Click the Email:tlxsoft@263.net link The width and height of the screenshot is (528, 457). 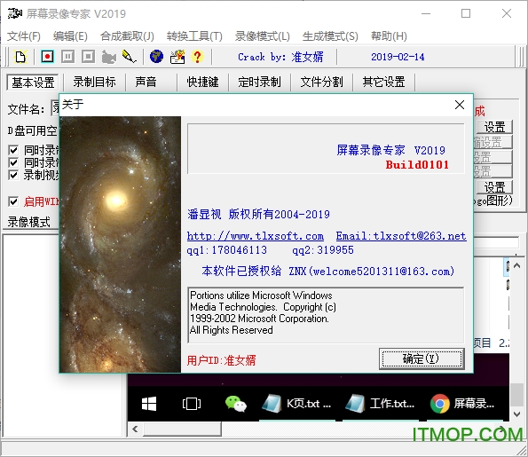point(401,236)
